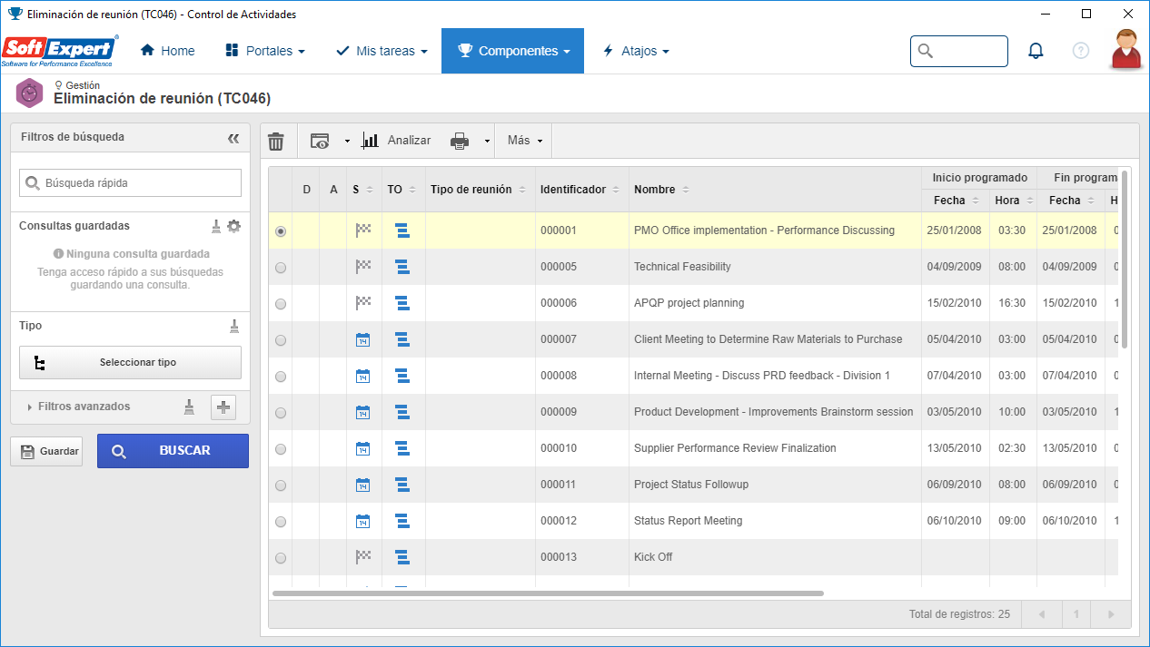Image resolution: width=1150 pixels, height=647 pixels.
Task: Select the radio button for record 000001
Action: (x=281, y=231)
